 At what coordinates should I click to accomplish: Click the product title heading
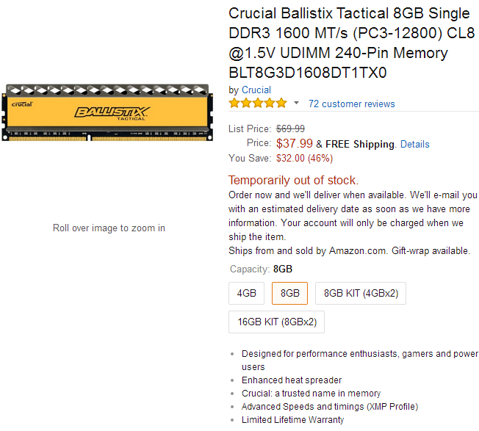coord(338,43)
